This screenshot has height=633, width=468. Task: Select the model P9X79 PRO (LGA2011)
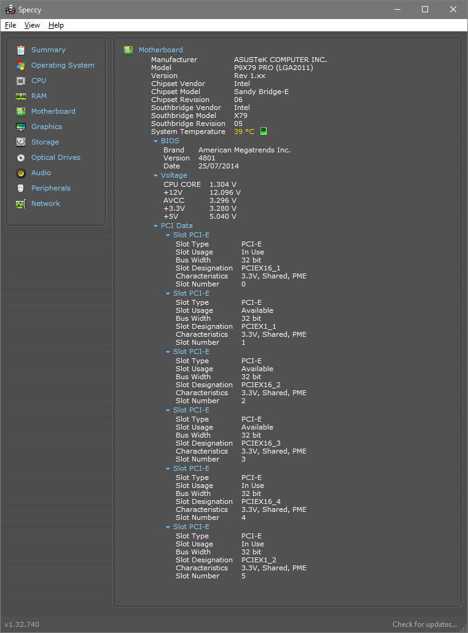(x=273, y=68)
